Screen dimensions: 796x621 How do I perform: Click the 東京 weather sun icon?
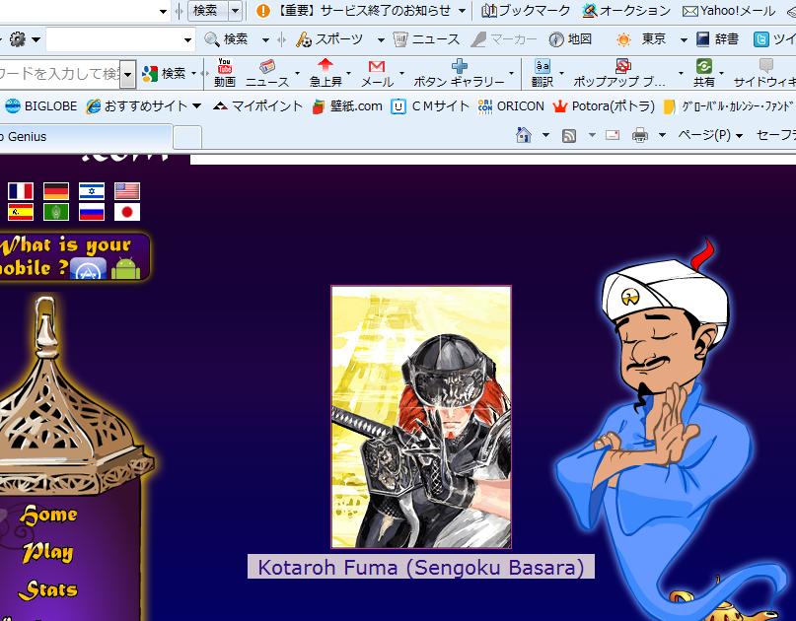(622, 39)
